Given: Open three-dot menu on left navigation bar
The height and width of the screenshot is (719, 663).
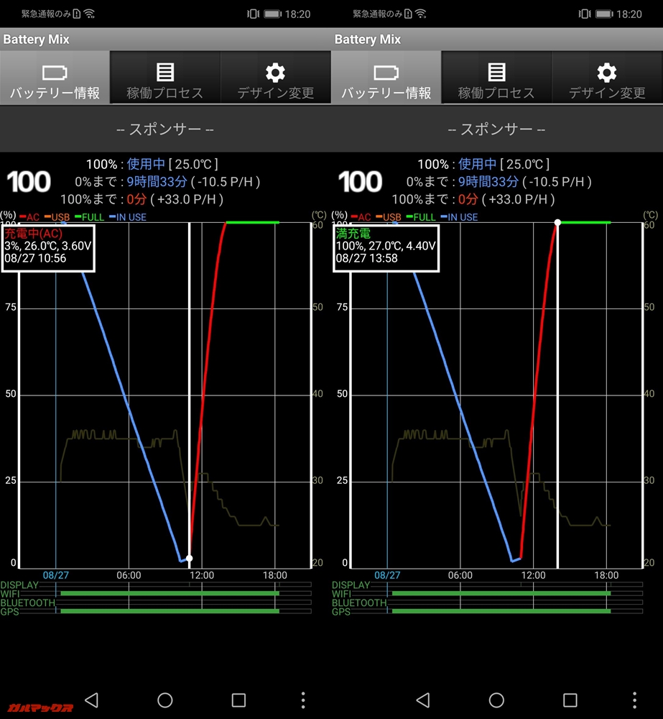Looking at the screenshot, I should (x=303, y=700).
